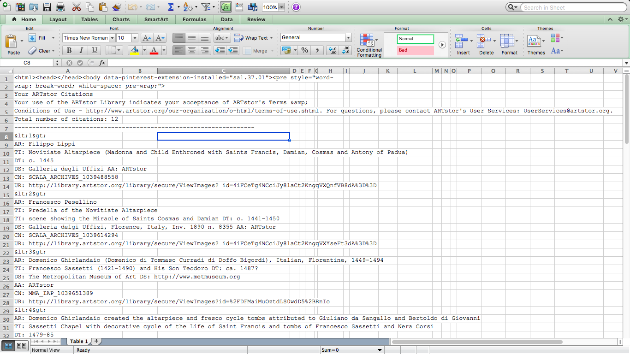Align text right horizontally
Screen dimensions: 630x354
(204, 50)
